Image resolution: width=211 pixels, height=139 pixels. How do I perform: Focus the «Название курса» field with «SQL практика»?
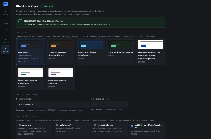[52, 104]
